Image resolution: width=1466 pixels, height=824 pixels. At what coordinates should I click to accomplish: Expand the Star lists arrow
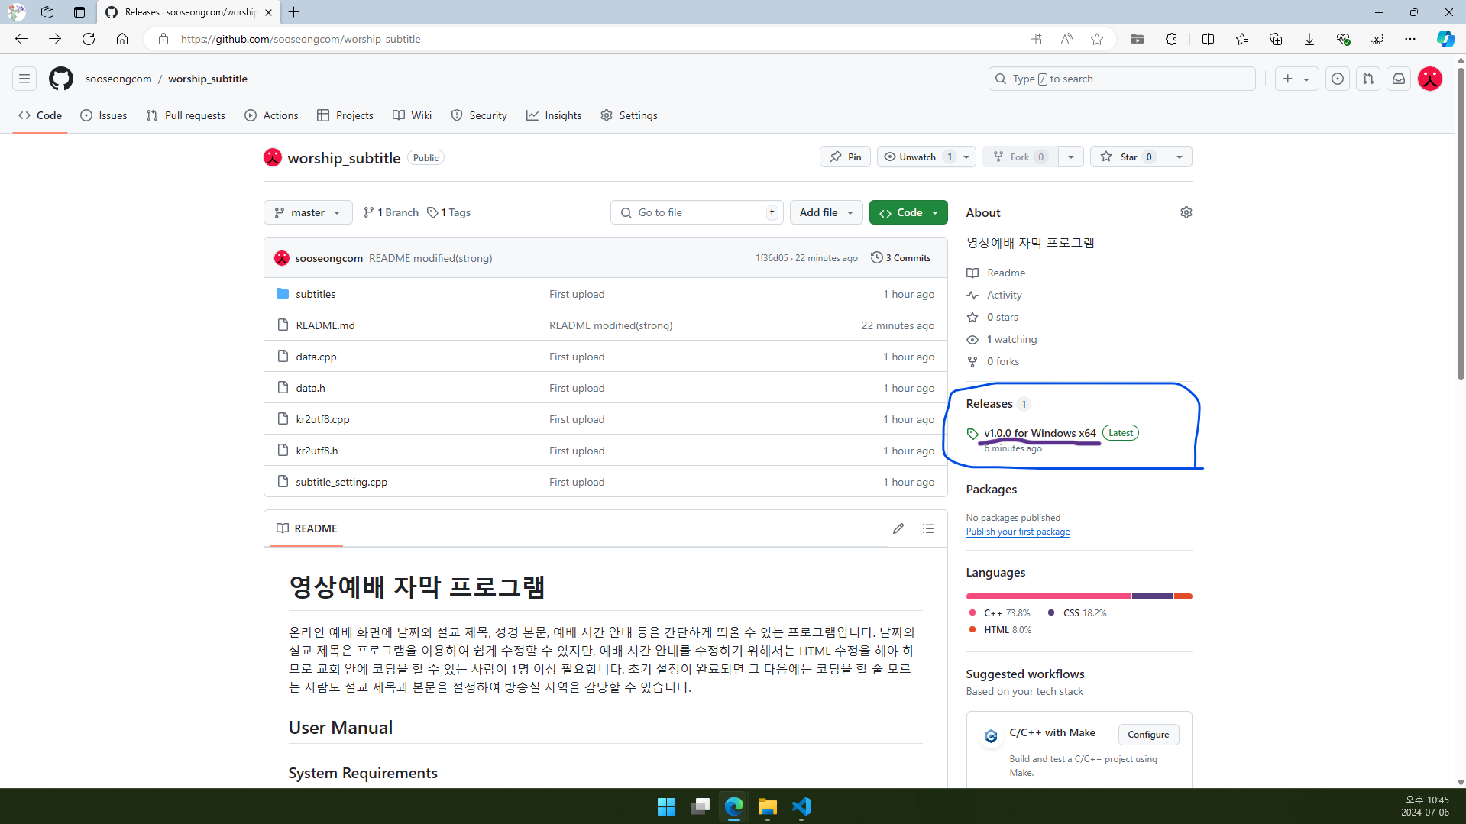(x=1180, y=157)
